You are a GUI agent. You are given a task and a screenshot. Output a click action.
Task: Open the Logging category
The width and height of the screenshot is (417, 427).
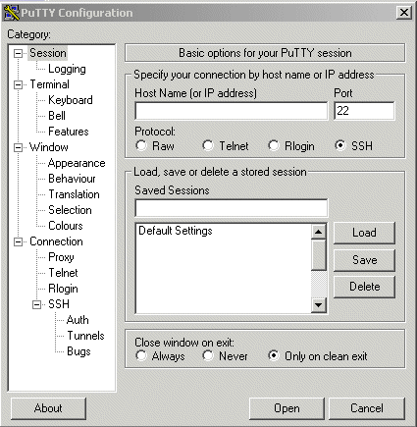(67, 69)
